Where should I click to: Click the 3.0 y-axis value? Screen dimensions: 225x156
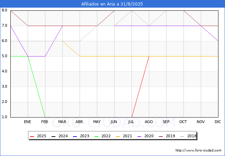click(4, 86)
